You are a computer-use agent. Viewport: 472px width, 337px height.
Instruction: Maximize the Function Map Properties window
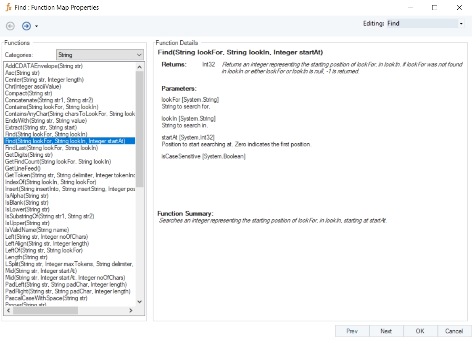click(435, 8)
